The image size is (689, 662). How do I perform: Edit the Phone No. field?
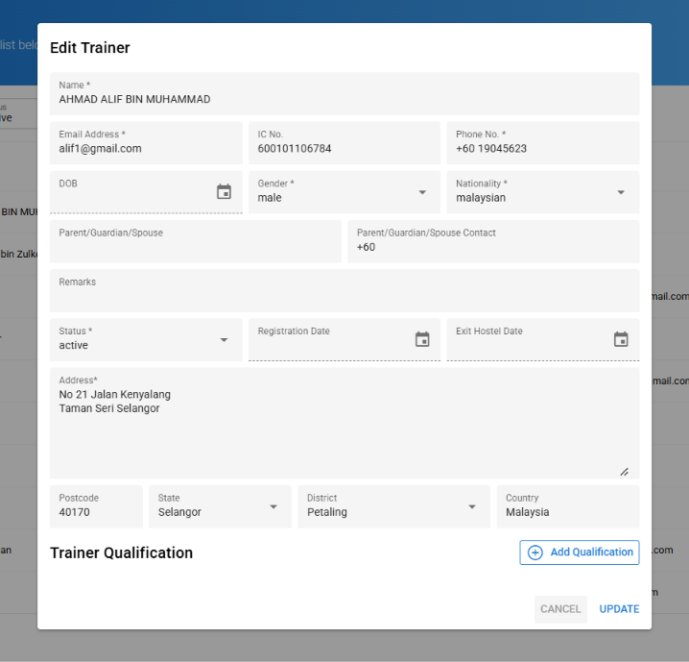(x=543, y=143)
